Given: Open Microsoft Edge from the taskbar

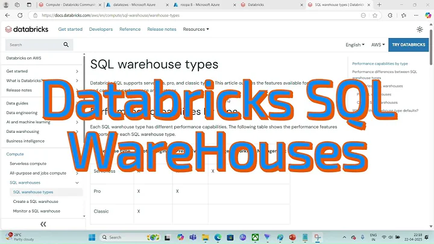Looking at the screenshot, I should pos(218,237).
